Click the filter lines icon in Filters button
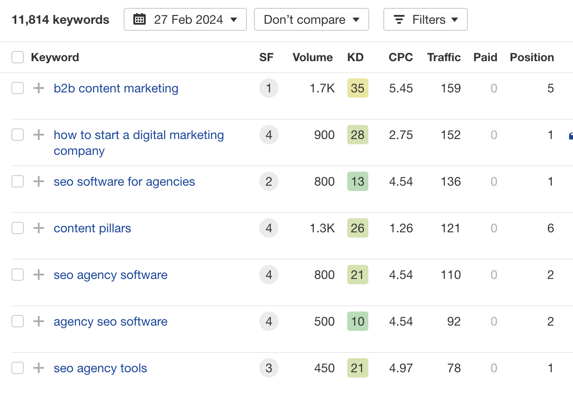The image size is (573, 396). point(399,20)
